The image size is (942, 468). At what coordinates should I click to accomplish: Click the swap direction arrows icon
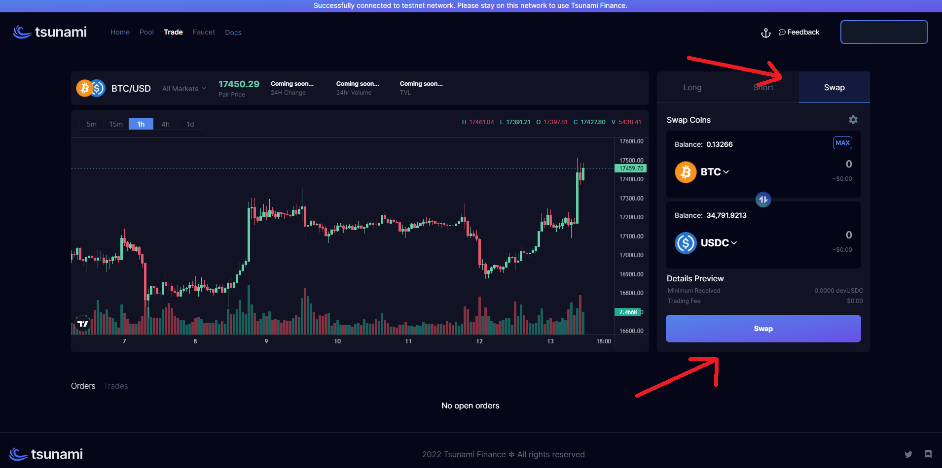[x=763, y=200]
